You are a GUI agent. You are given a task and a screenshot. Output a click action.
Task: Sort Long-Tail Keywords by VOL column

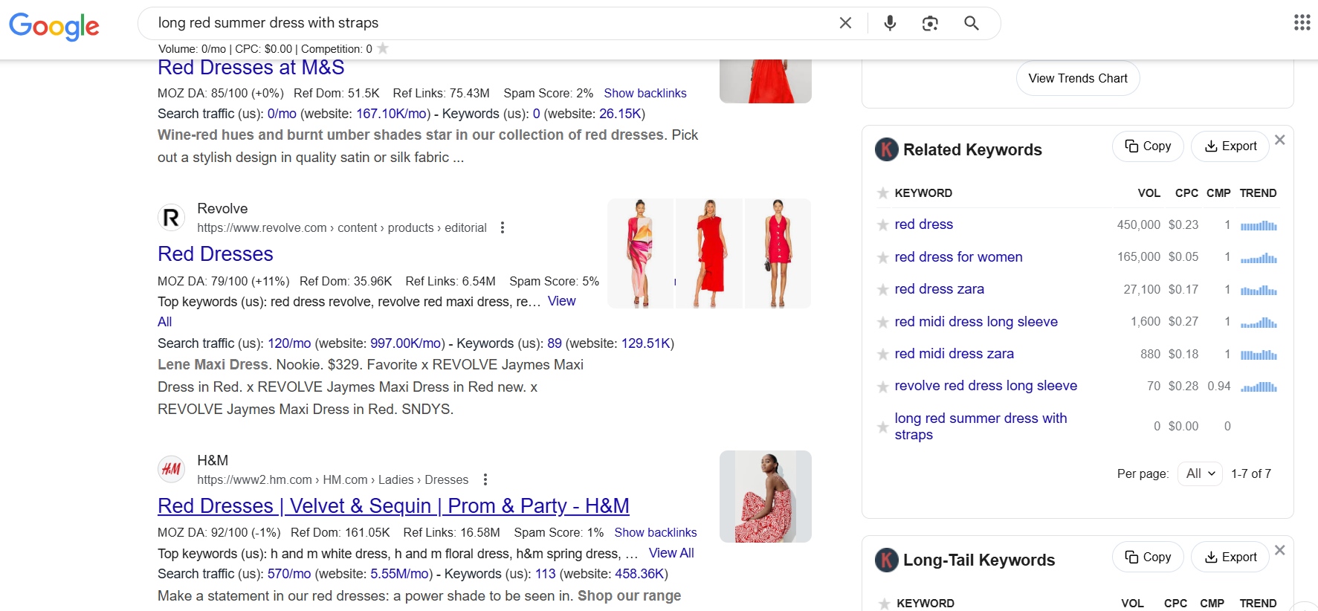[1132, 604]
